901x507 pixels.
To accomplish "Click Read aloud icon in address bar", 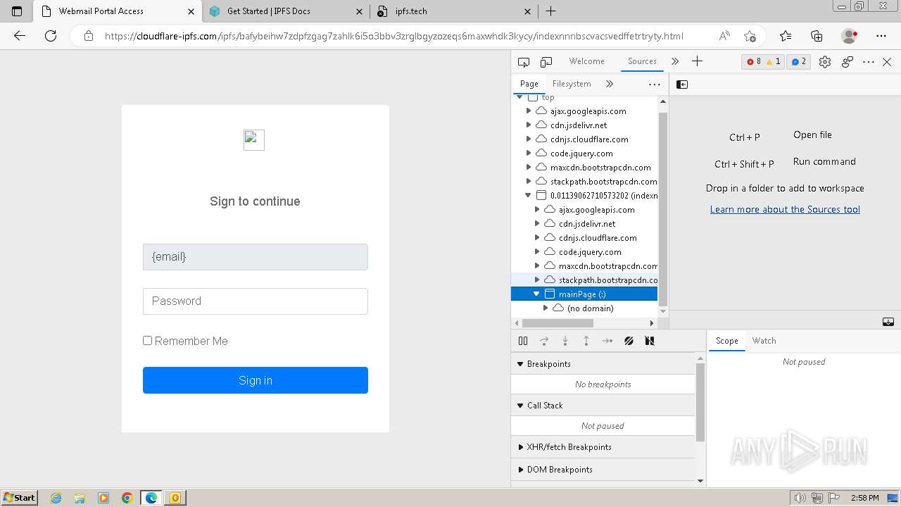I will click(724, 36).
